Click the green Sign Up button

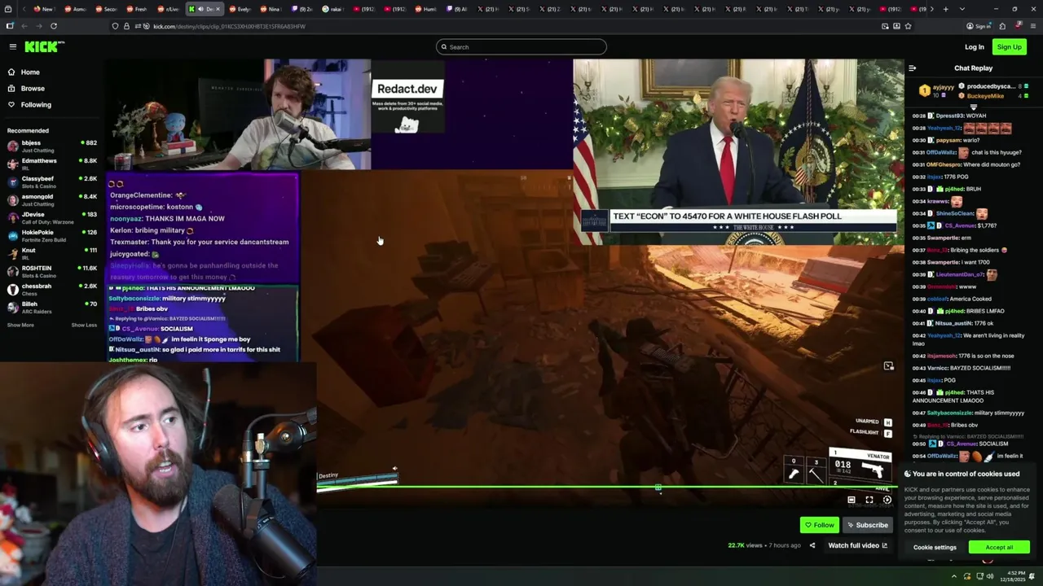coord(1009,46)
